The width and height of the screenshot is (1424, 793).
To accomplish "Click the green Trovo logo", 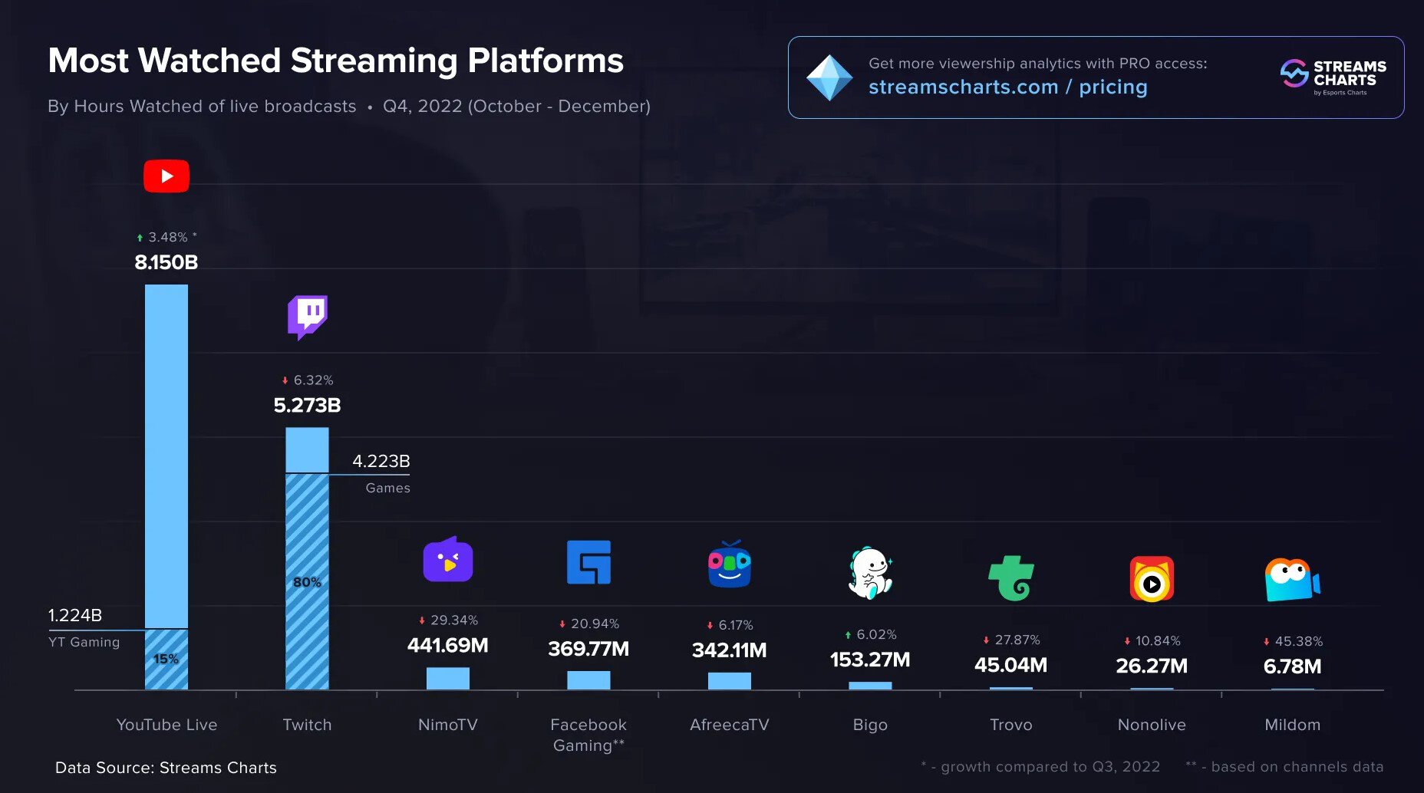I will (1011, 578).
